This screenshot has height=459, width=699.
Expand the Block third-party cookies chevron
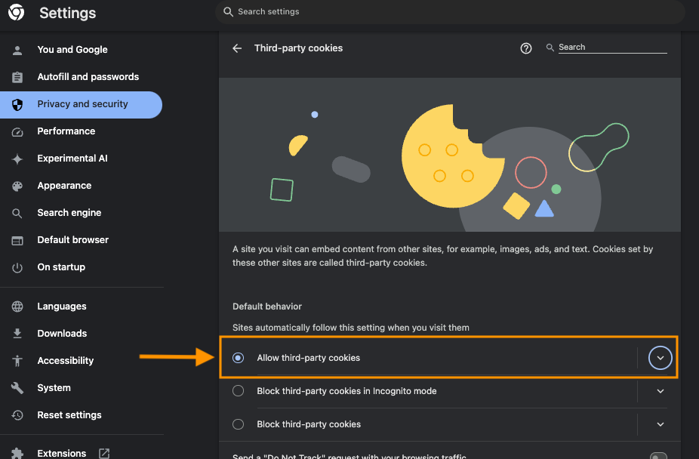click(x=661, y=424)
